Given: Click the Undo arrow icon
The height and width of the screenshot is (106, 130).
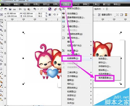Looking at the screenshot, I should click(35, 9).
